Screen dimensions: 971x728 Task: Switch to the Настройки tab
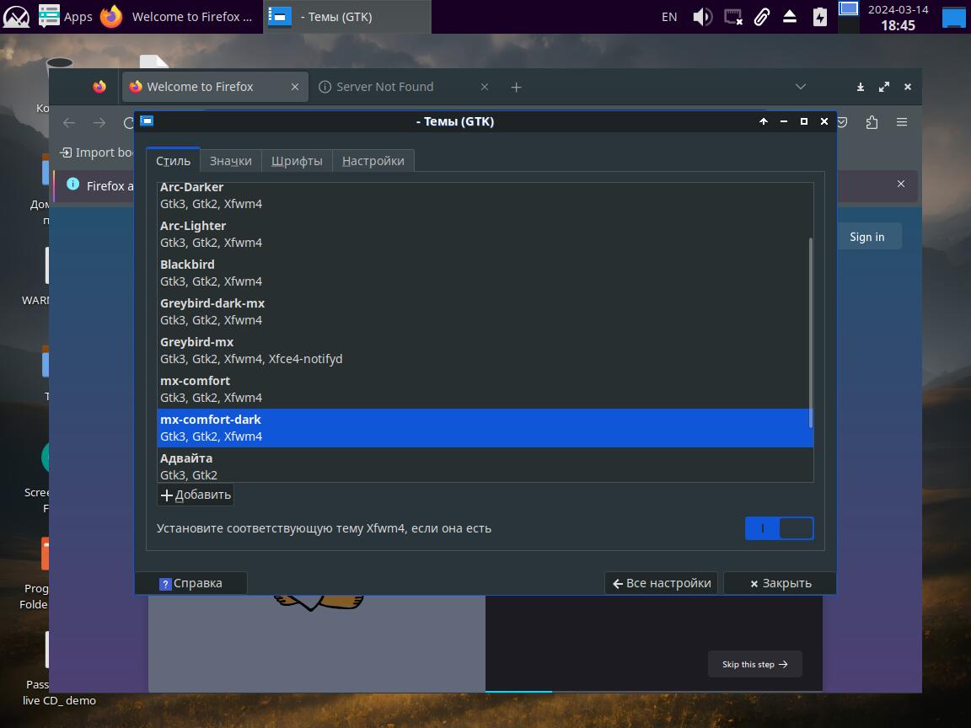[x=373, y=161]
